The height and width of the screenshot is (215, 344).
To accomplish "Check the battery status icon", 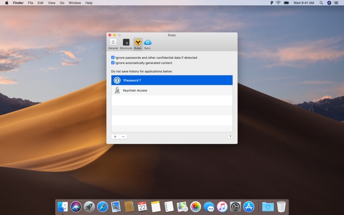I will point(287,3).
